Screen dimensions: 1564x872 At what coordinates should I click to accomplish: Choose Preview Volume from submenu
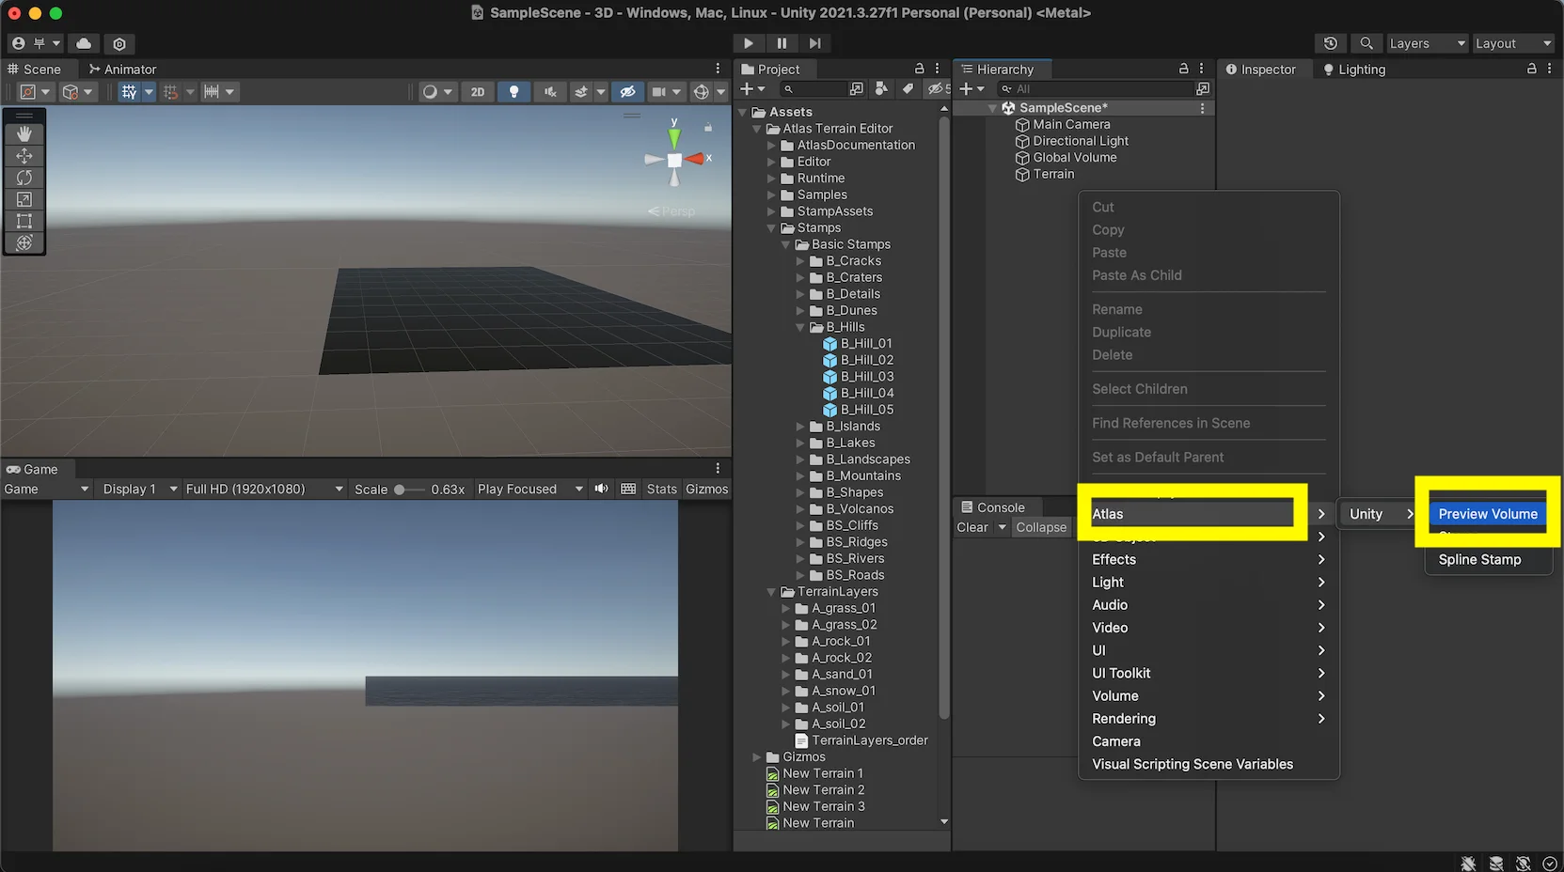[x=1487, y=514]
